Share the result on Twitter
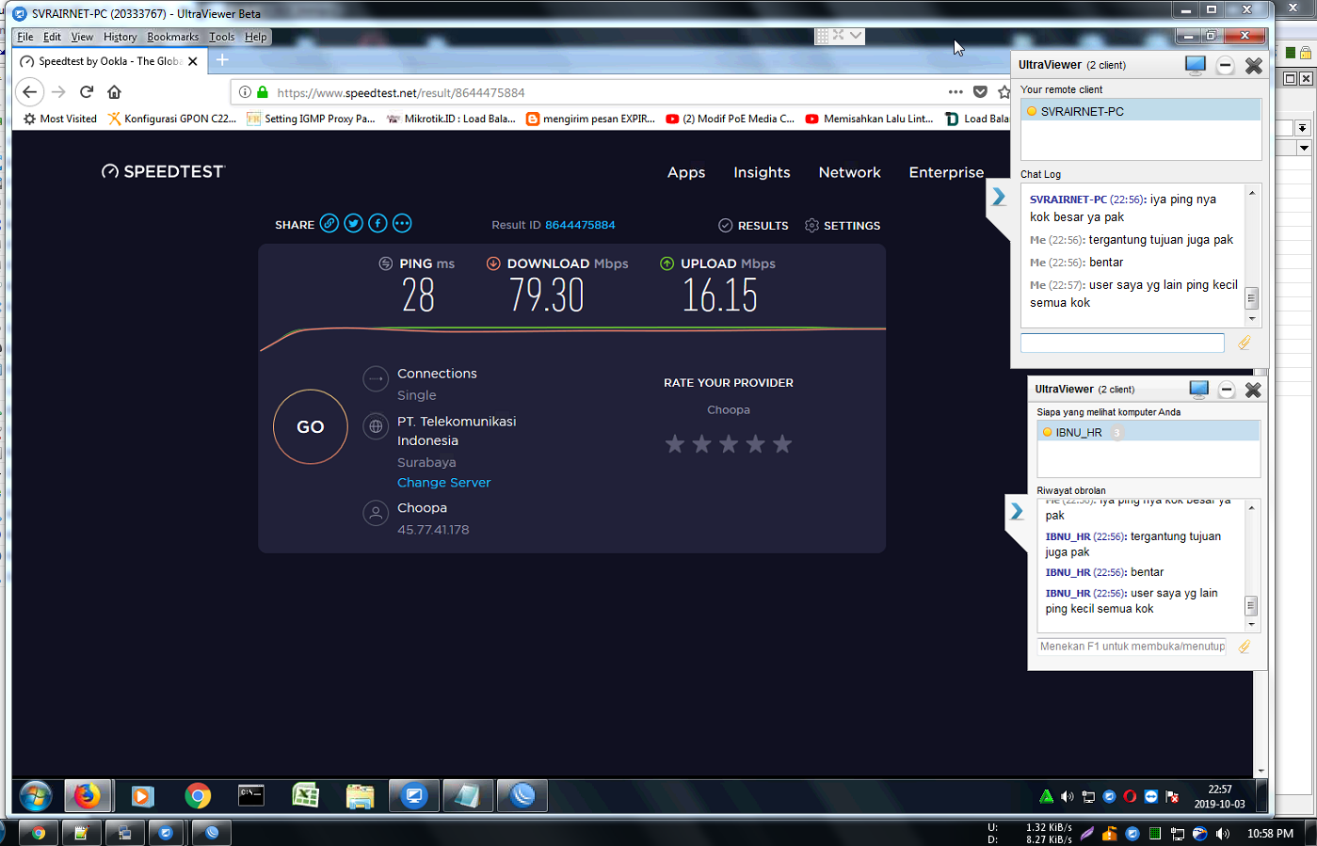The width and height of the screenshot is (1317, 846). coord(353,223)
